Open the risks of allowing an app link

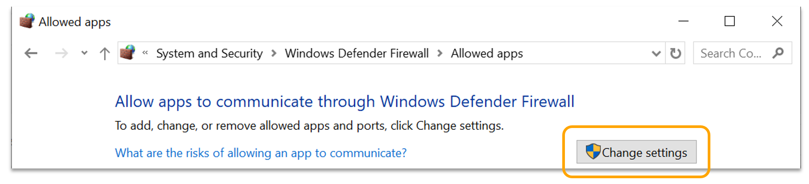[261, 153]
